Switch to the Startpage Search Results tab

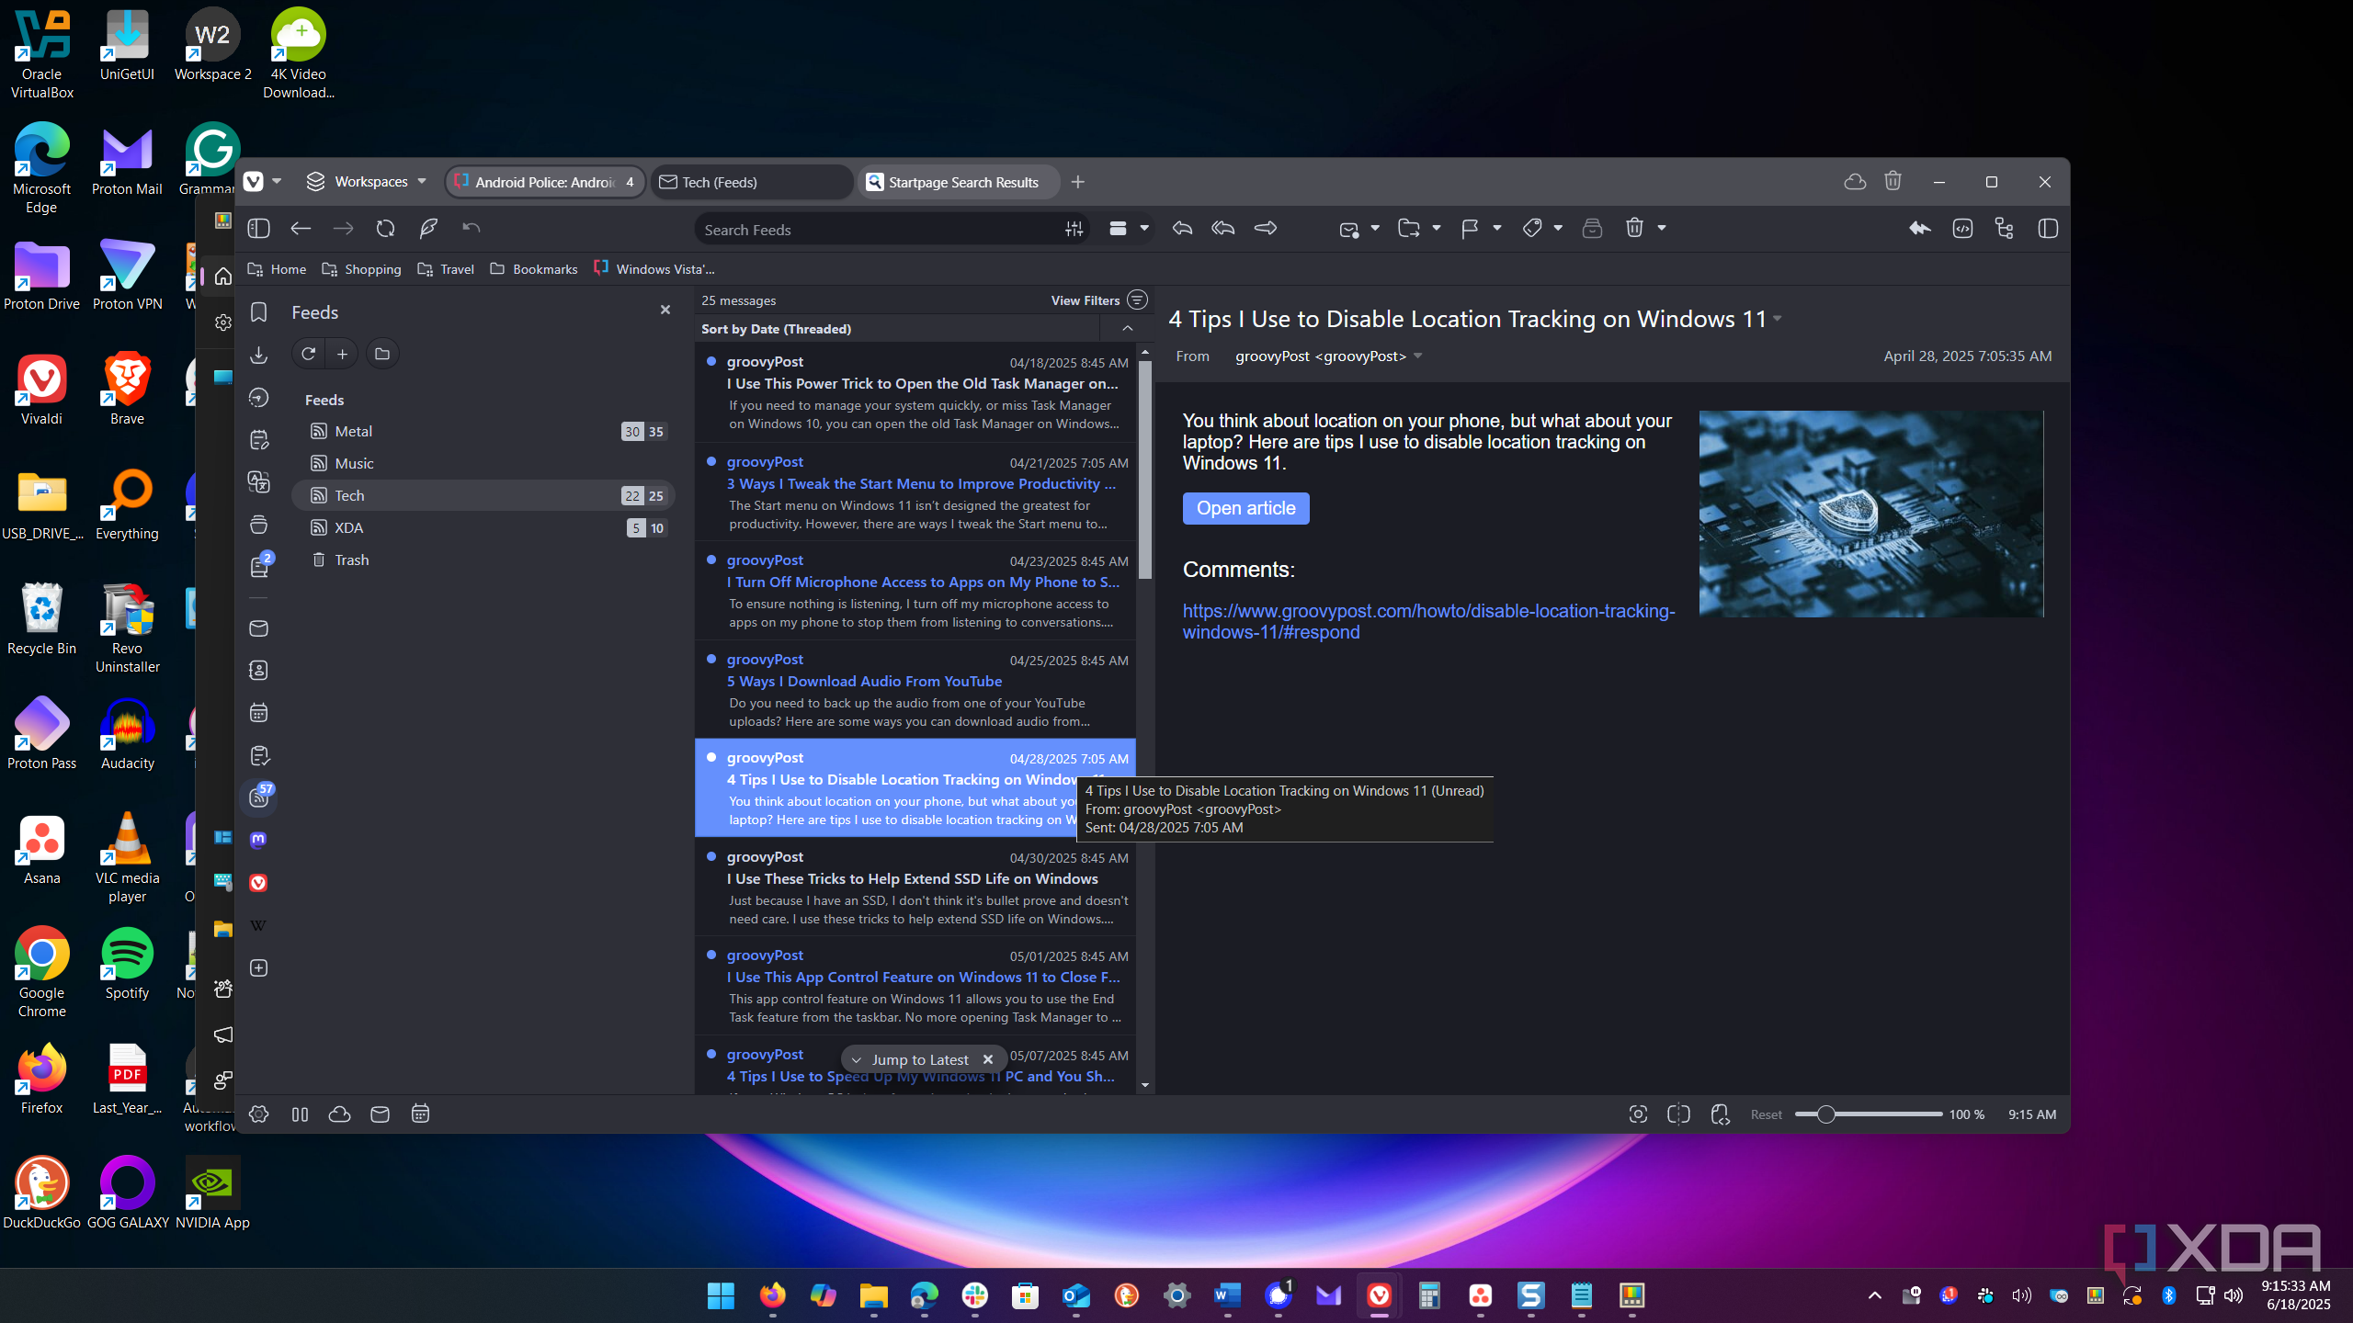click(959, 182)
